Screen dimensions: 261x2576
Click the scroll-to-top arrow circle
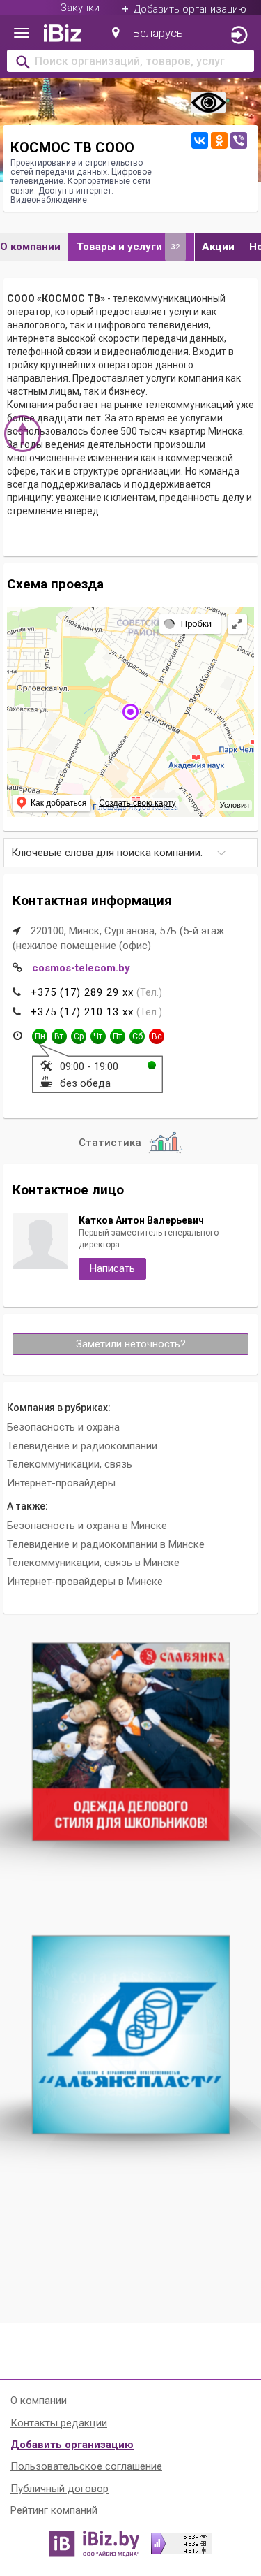23,432
